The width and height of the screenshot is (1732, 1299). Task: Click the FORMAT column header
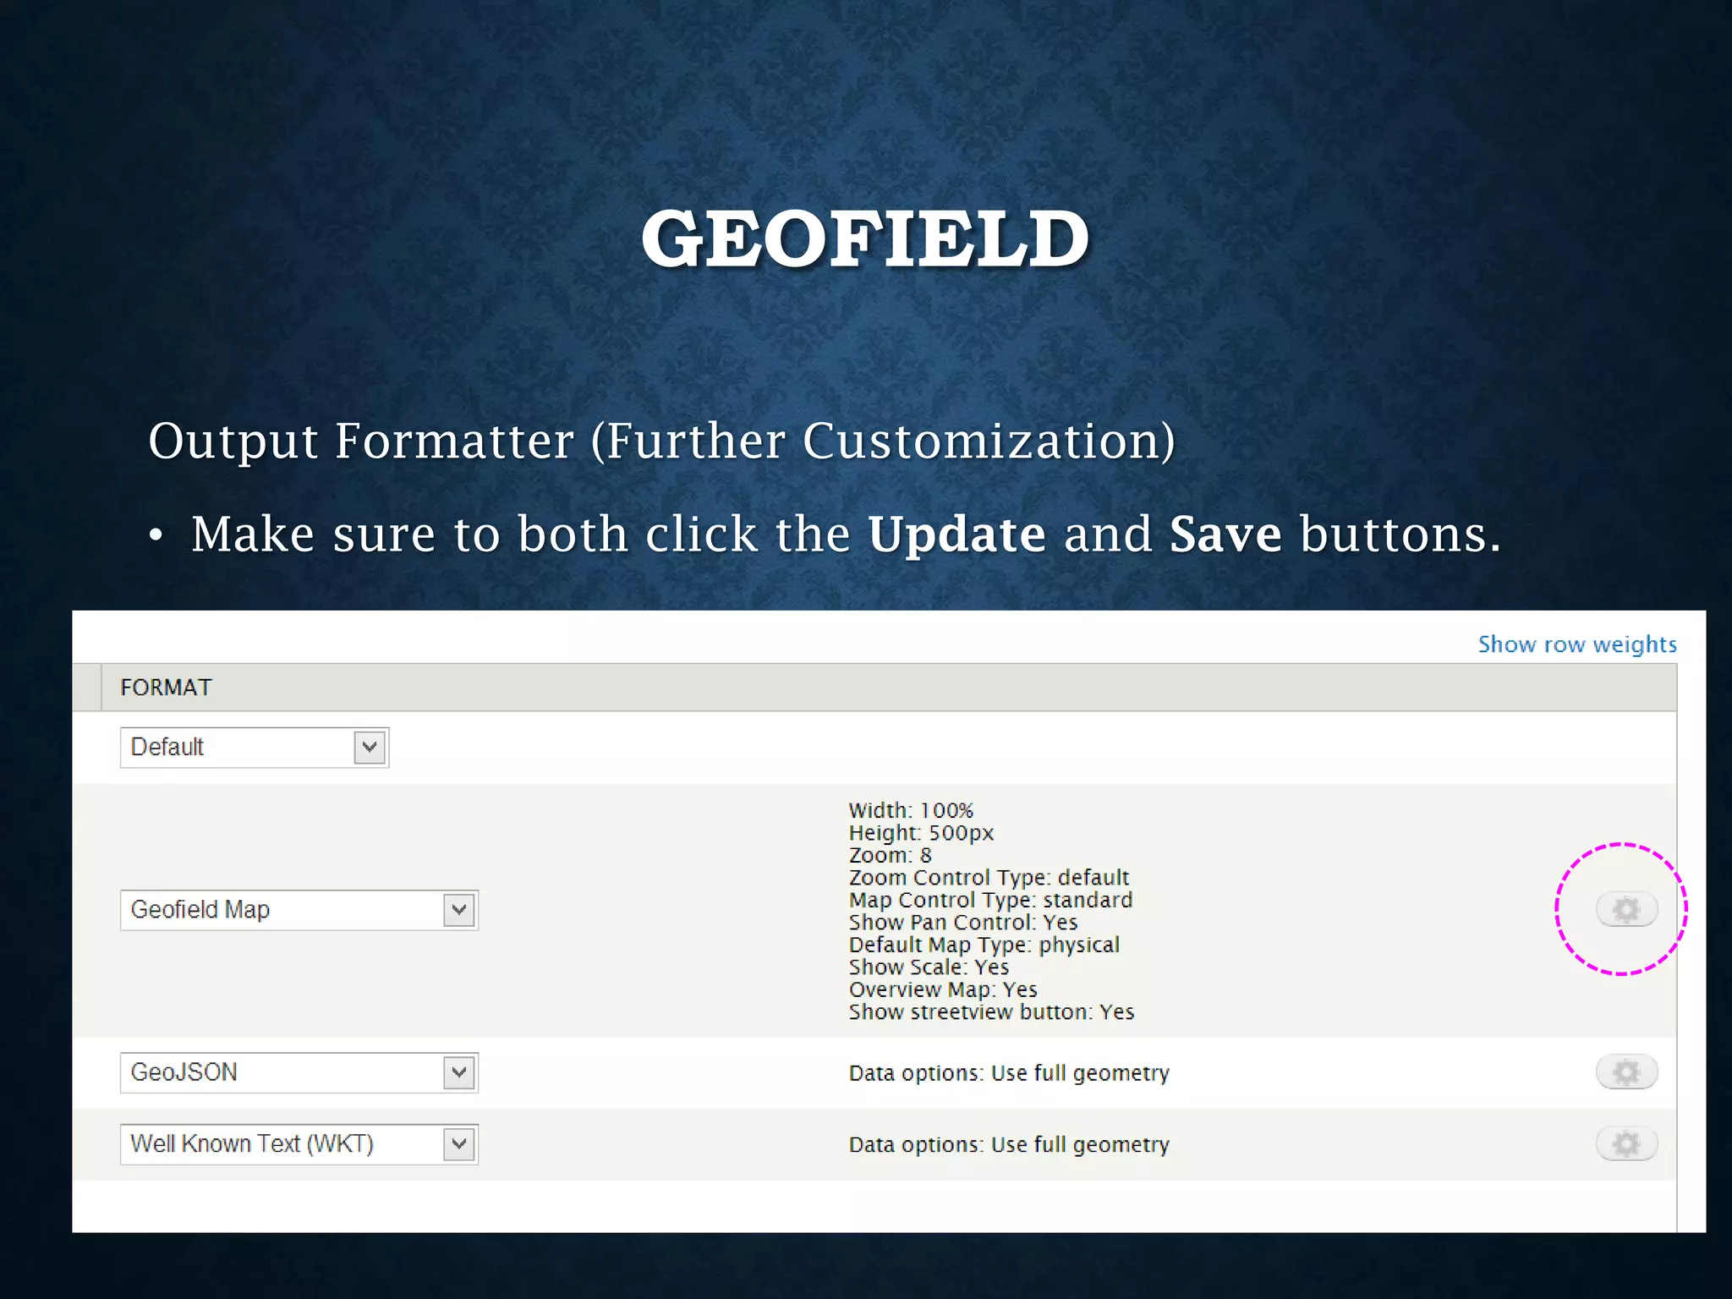[166, 688]
